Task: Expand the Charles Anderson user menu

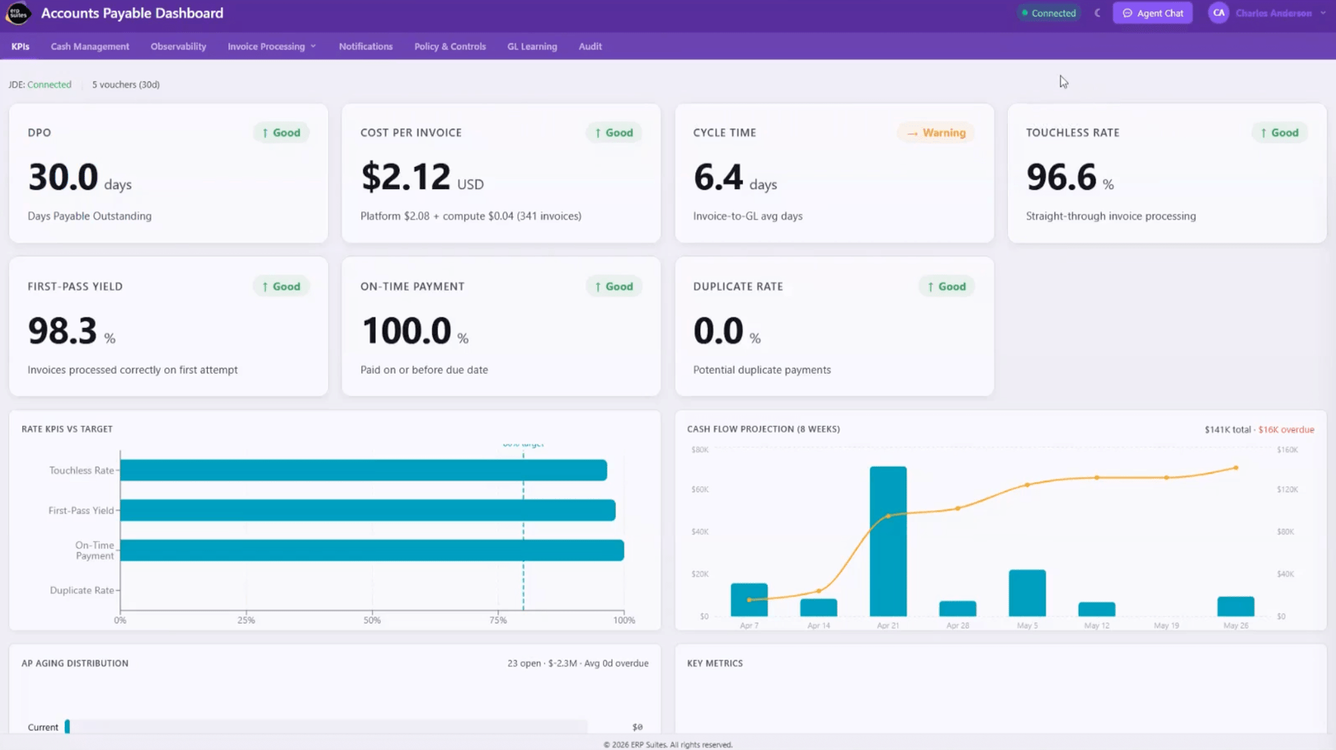Action: (x=1281, y=13)
